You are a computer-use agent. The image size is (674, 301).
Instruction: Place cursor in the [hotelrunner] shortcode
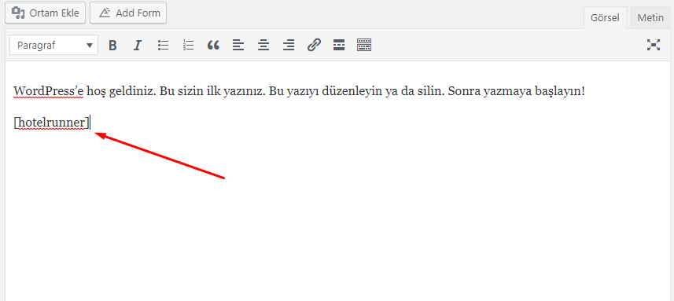point(52,123)
